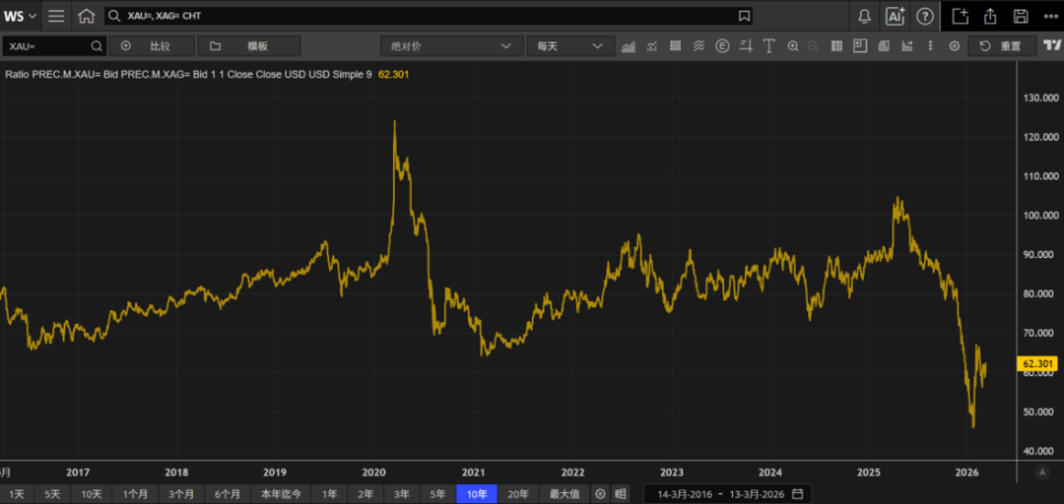
Task: Open the notifications bell
Action: tap(865, 16)
